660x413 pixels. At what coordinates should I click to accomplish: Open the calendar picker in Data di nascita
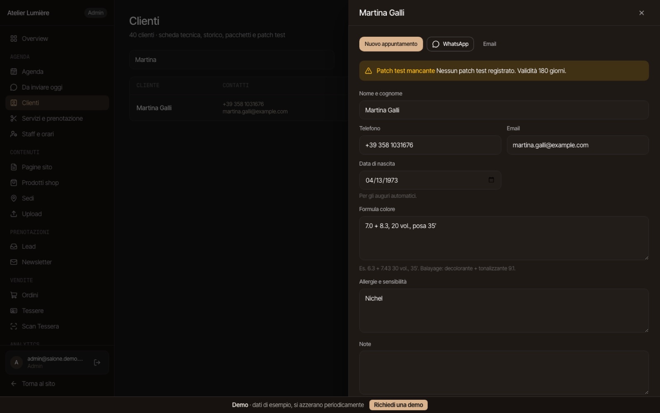491,180
